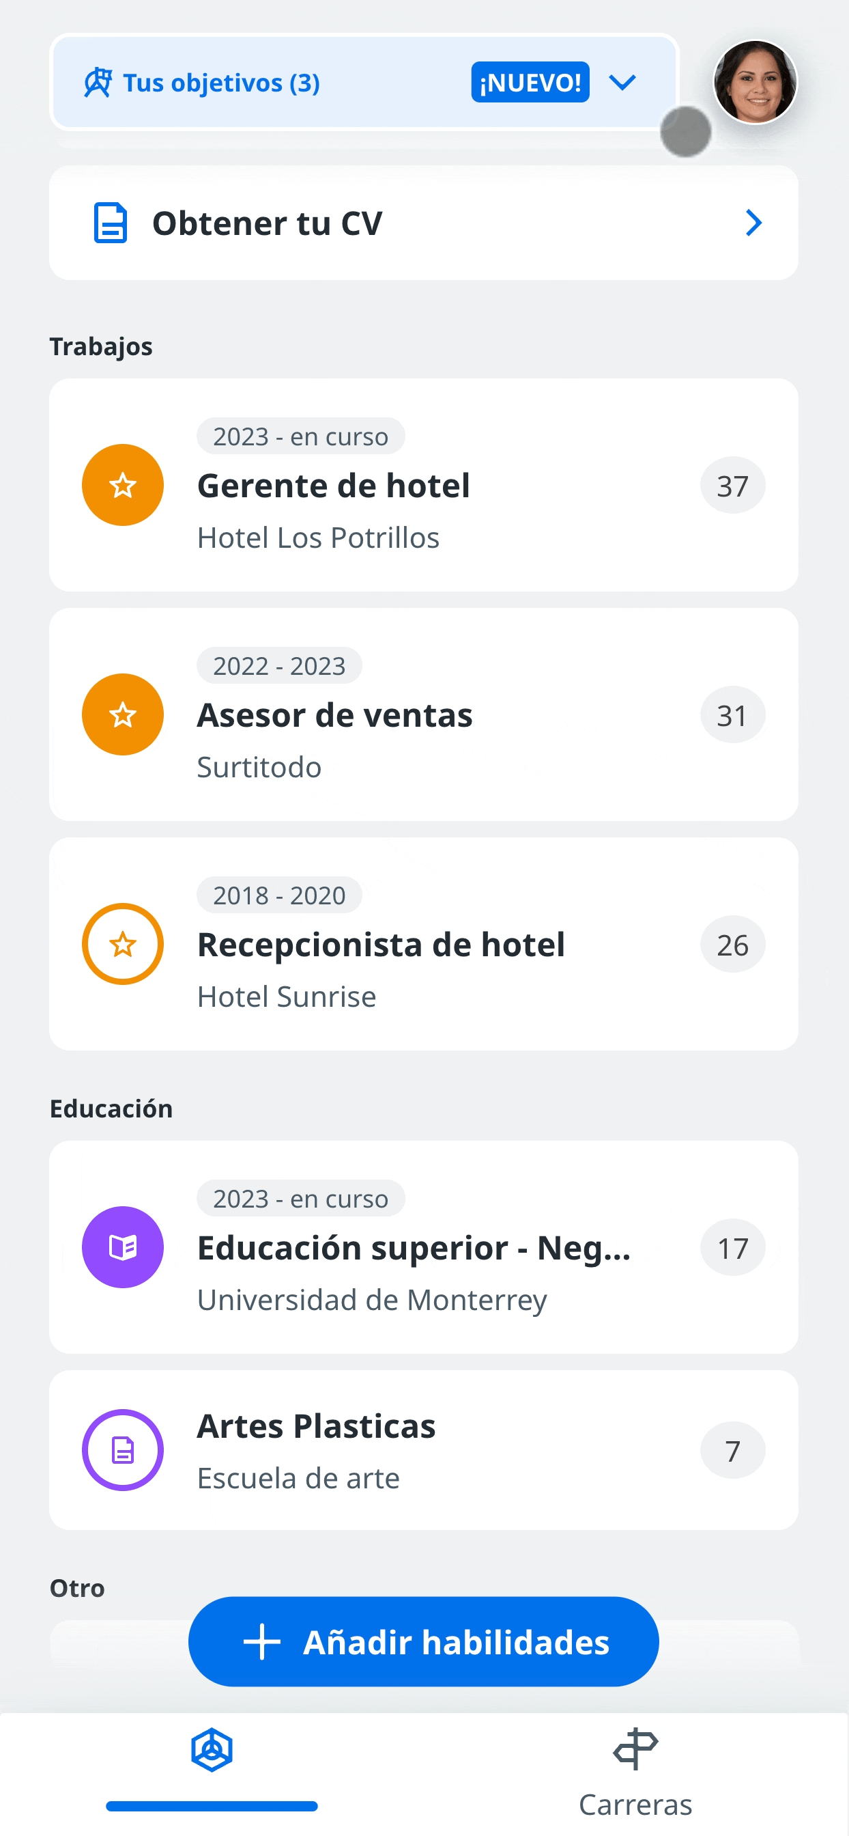Click the CV document icon
This screenshot has height=1836, width=849.
111,223
